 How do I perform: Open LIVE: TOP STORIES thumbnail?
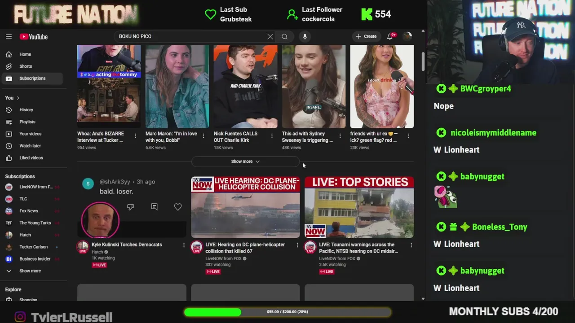click(x=359, y=207)
